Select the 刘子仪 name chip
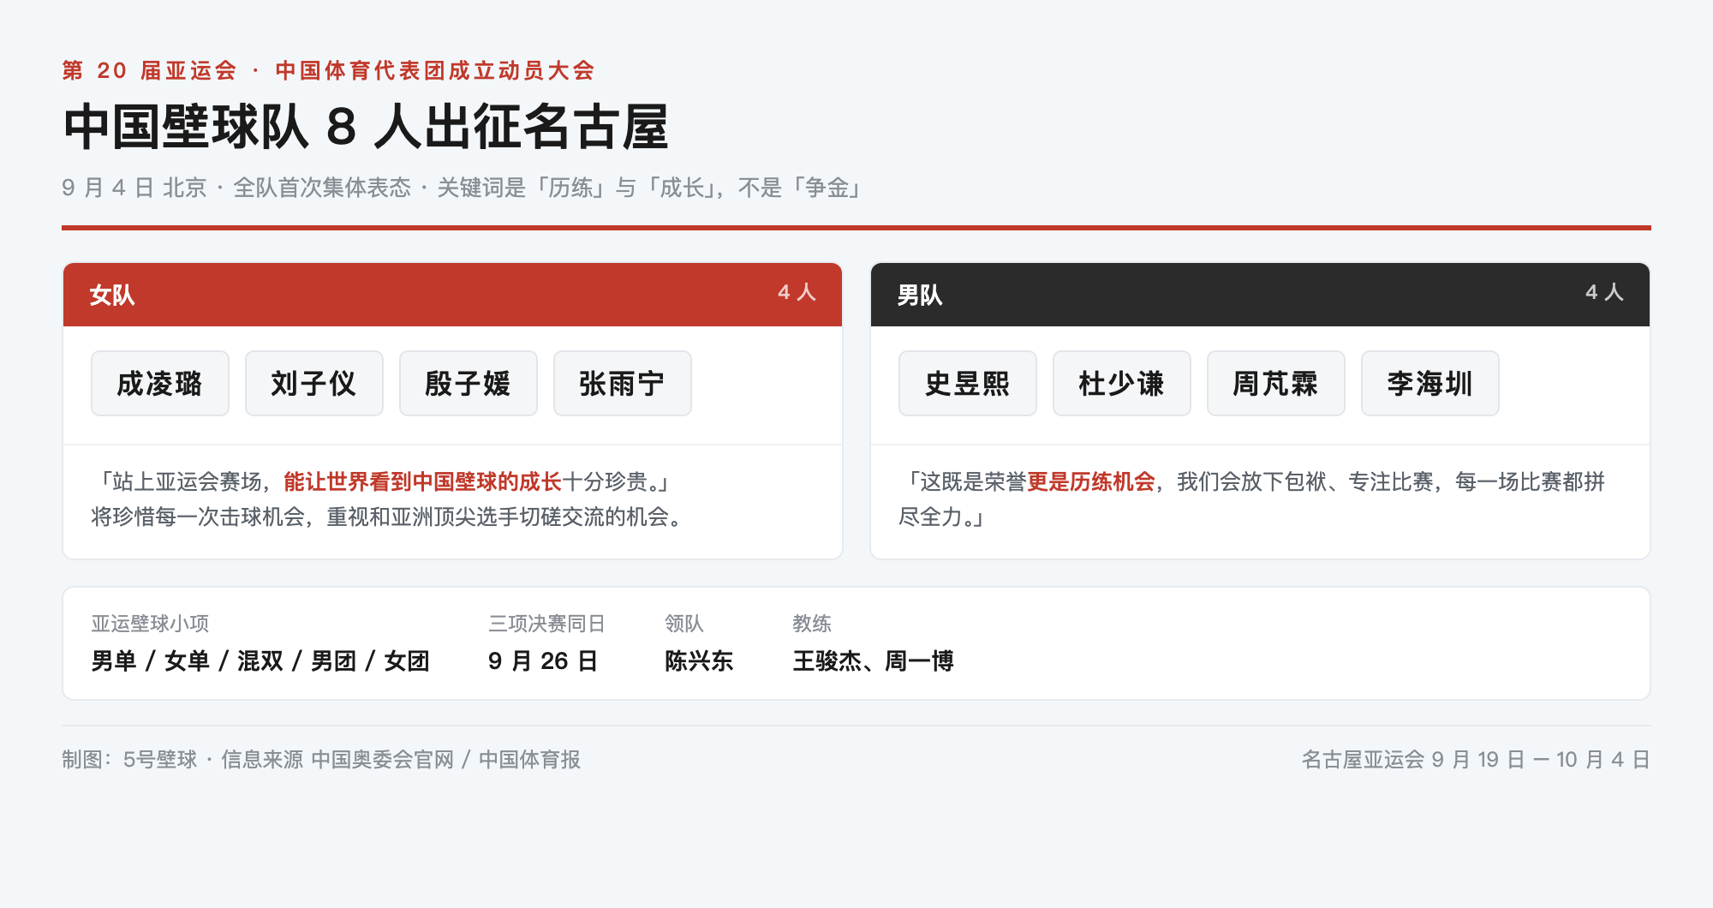1713x908 pixels. 314,383
